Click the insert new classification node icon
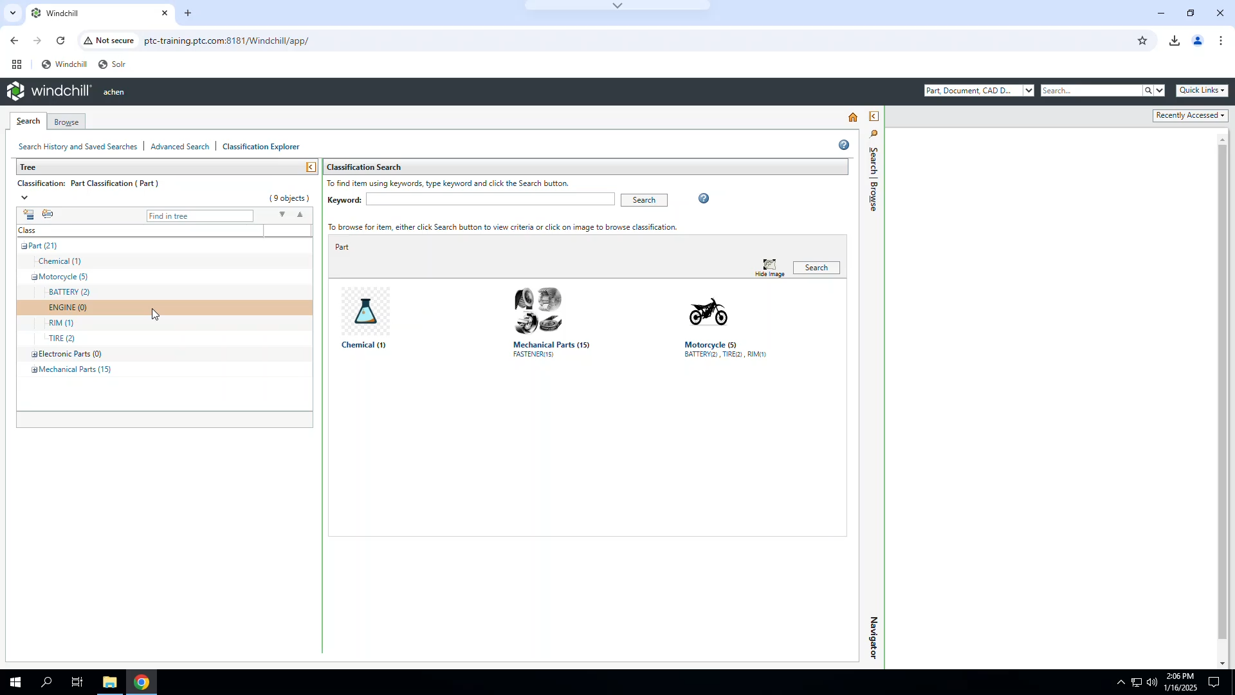The width and height of the screenshot is (1235, 695). pos(28,214)
